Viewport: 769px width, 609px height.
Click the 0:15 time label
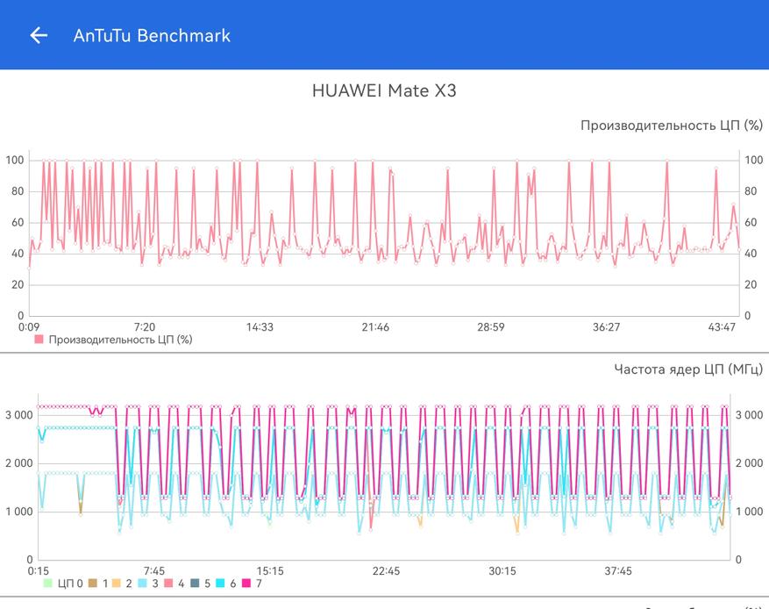(39, 570)
